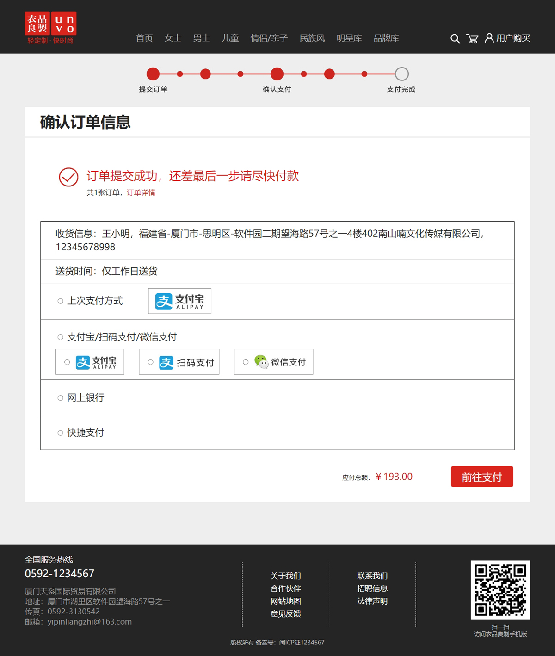Open the 品牌库 navigation item
The height and width of the screenshot is (656, 555).
tap(386, 38)
